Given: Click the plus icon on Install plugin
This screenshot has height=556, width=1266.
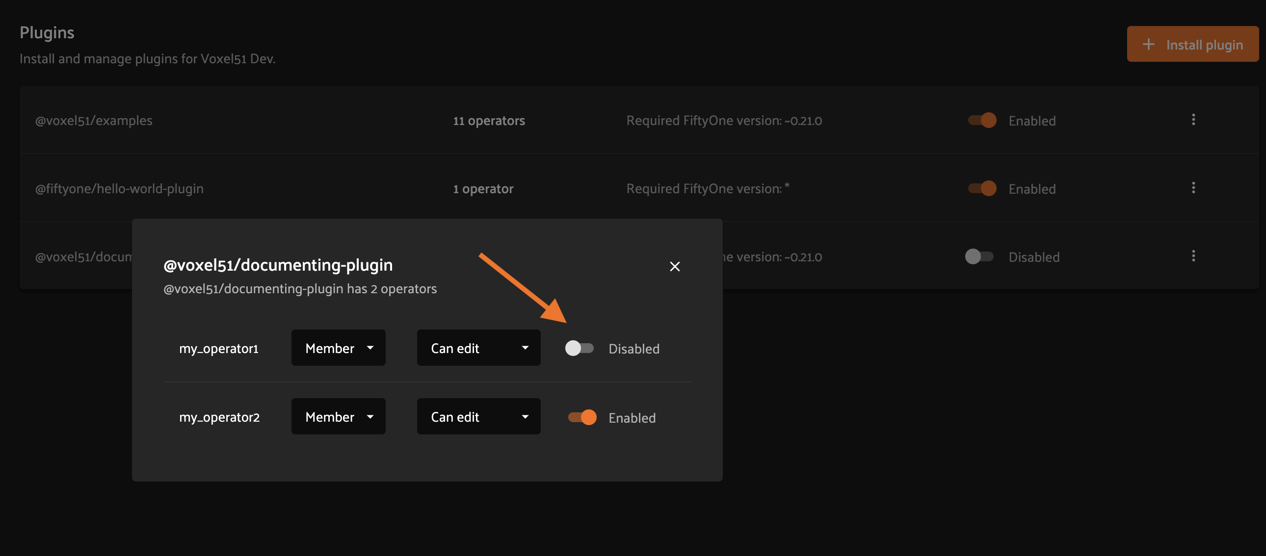Looking at the screenshot, I should [x=1149, y=44].
